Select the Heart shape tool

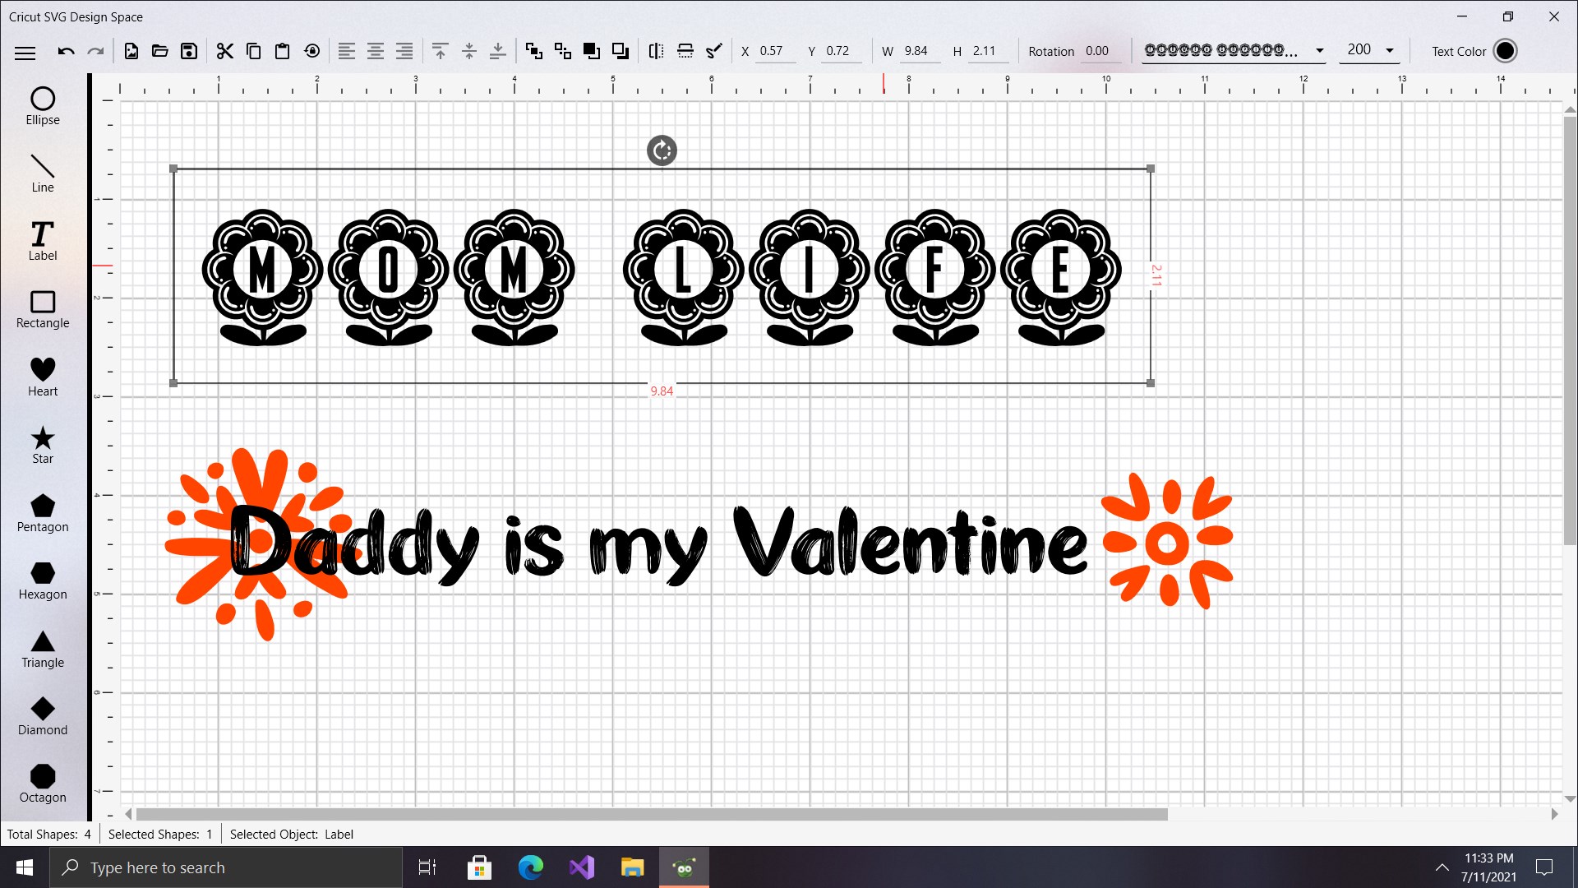pyautogui.click(x=43, y=377)
